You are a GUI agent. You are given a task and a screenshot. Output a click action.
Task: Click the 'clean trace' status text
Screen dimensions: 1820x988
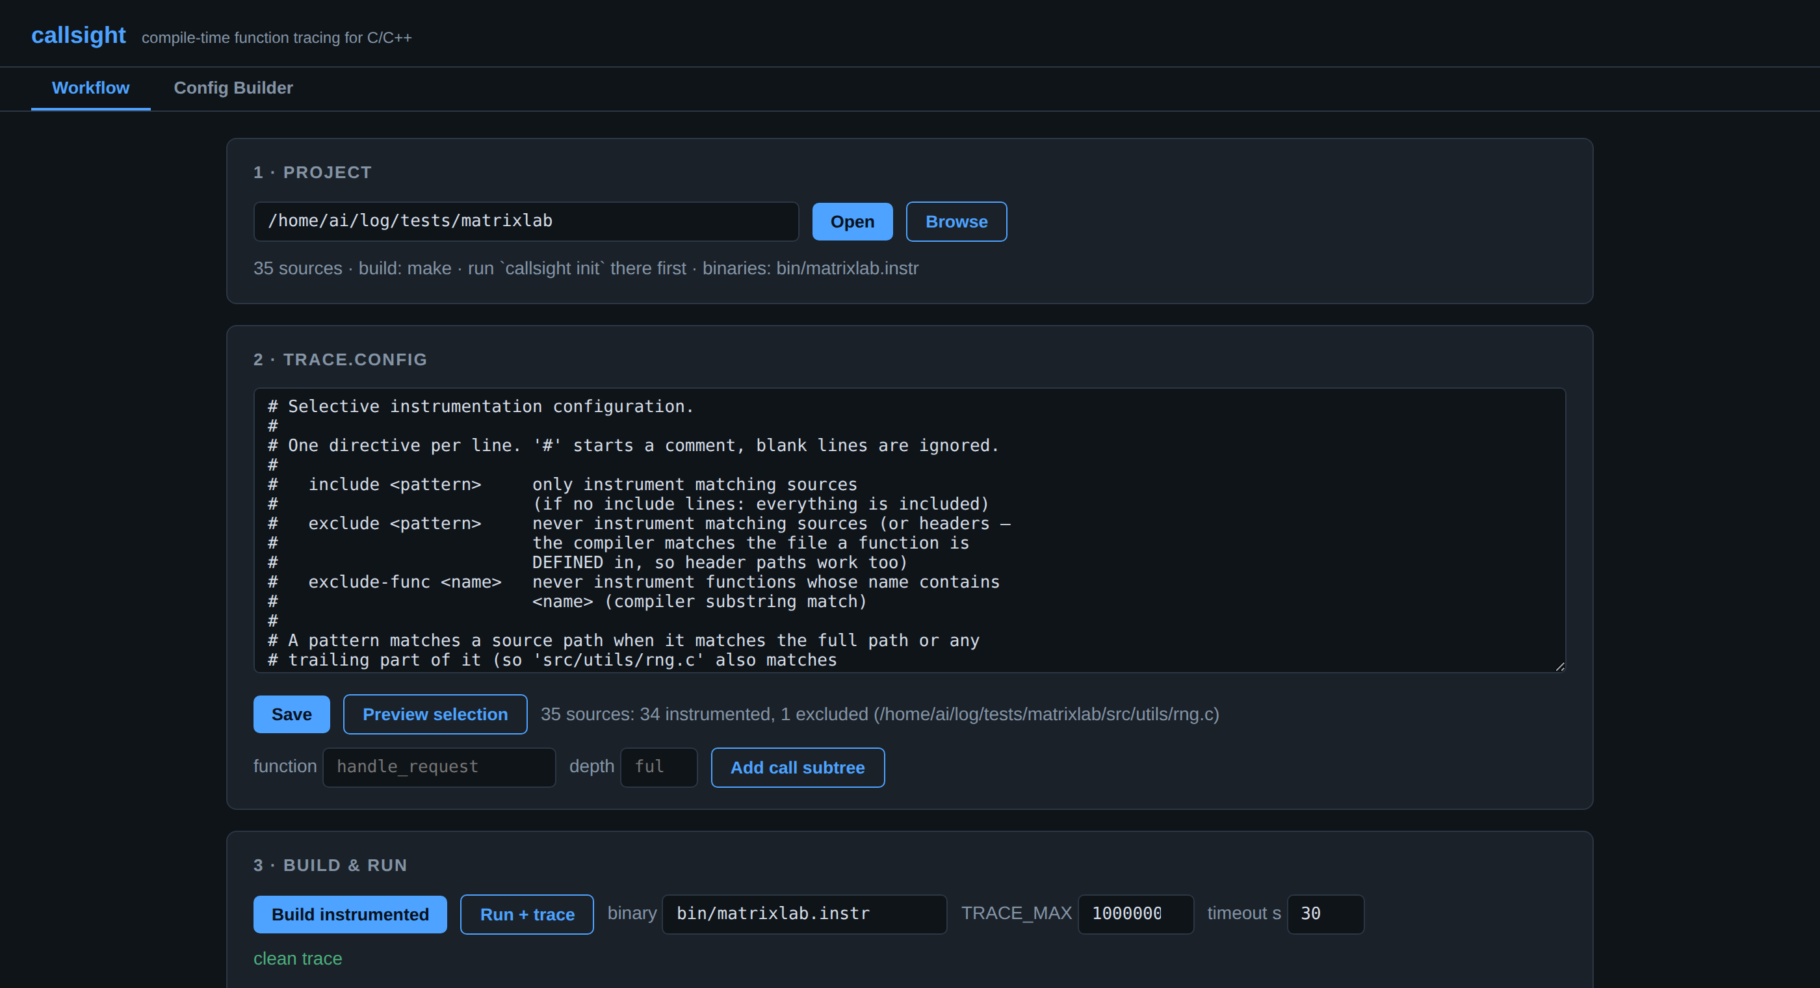point(298,958)
